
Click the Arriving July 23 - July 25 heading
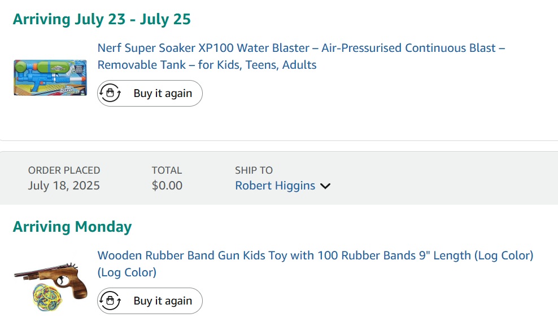pos(102,19)
